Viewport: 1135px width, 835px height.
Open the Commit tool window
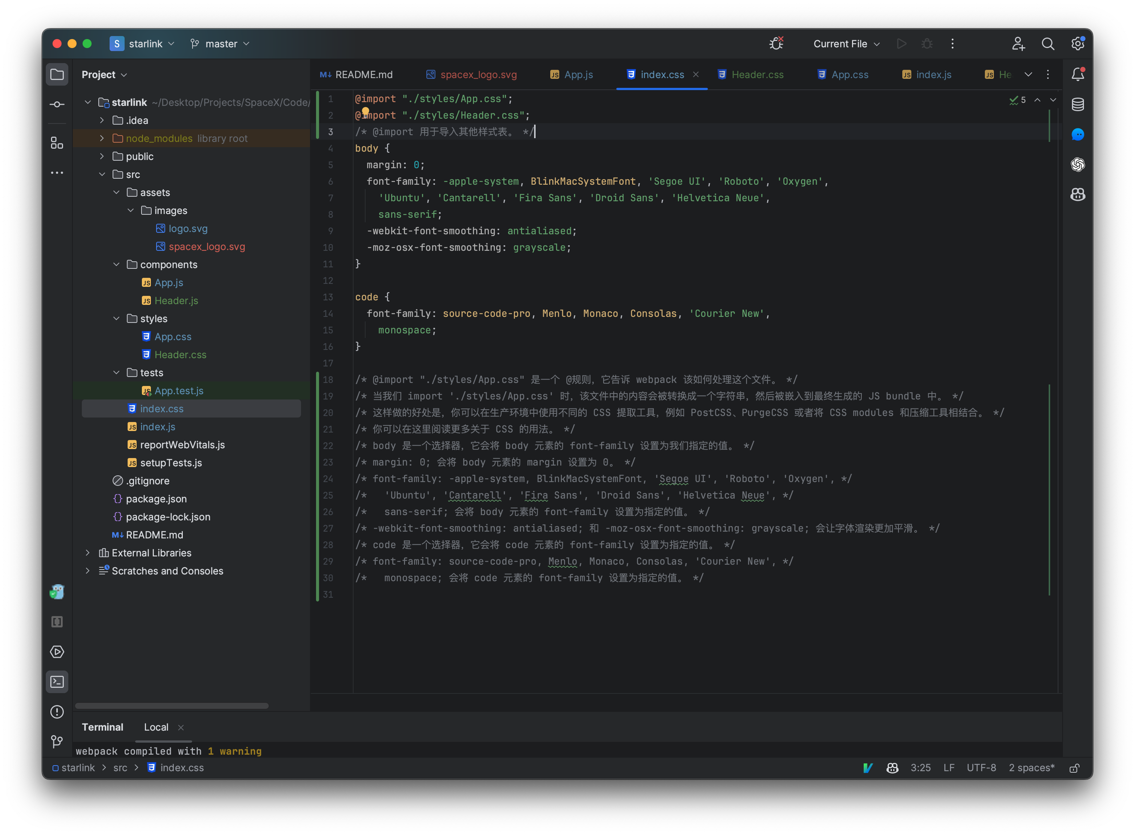[x=57, y=104]
